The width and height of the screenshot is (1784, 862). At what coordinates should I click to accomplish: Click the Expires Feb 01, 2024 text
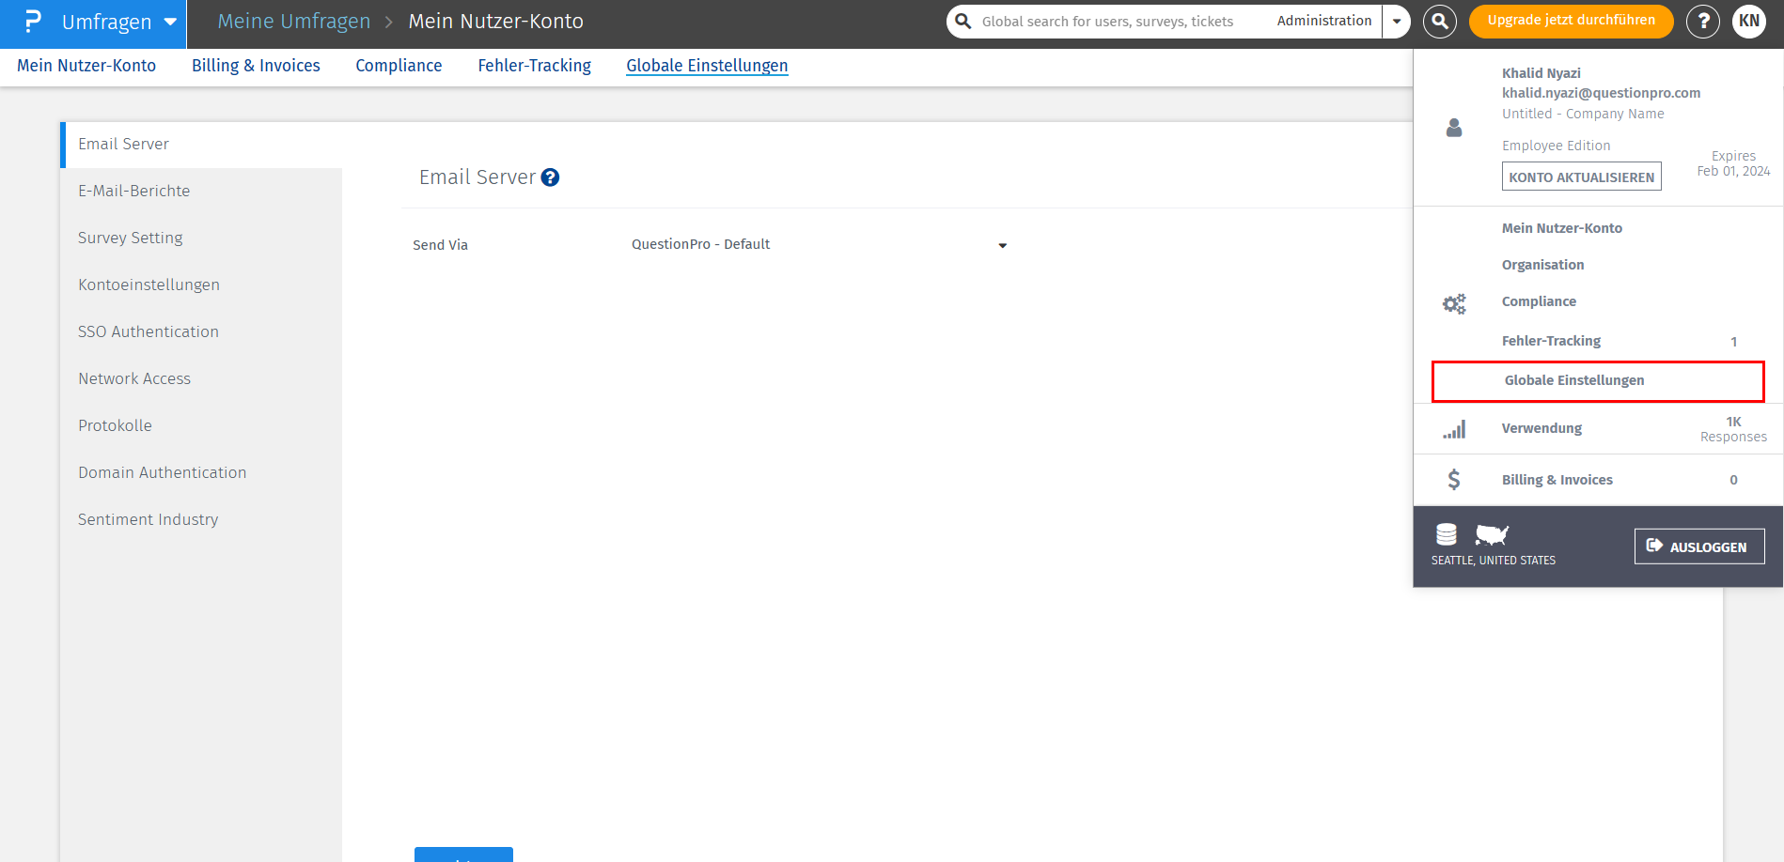point(1733,163)
